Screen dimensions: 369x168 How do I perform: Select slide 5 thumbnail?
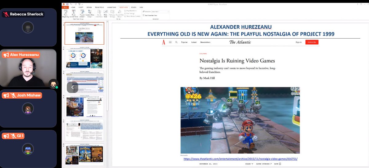tap(84, 130)
